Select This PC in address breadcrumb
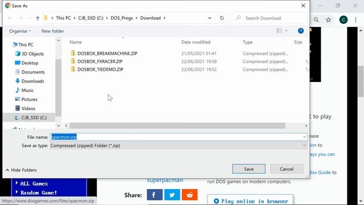Screen dimensions: 364x205 click(x=63, y=18)
